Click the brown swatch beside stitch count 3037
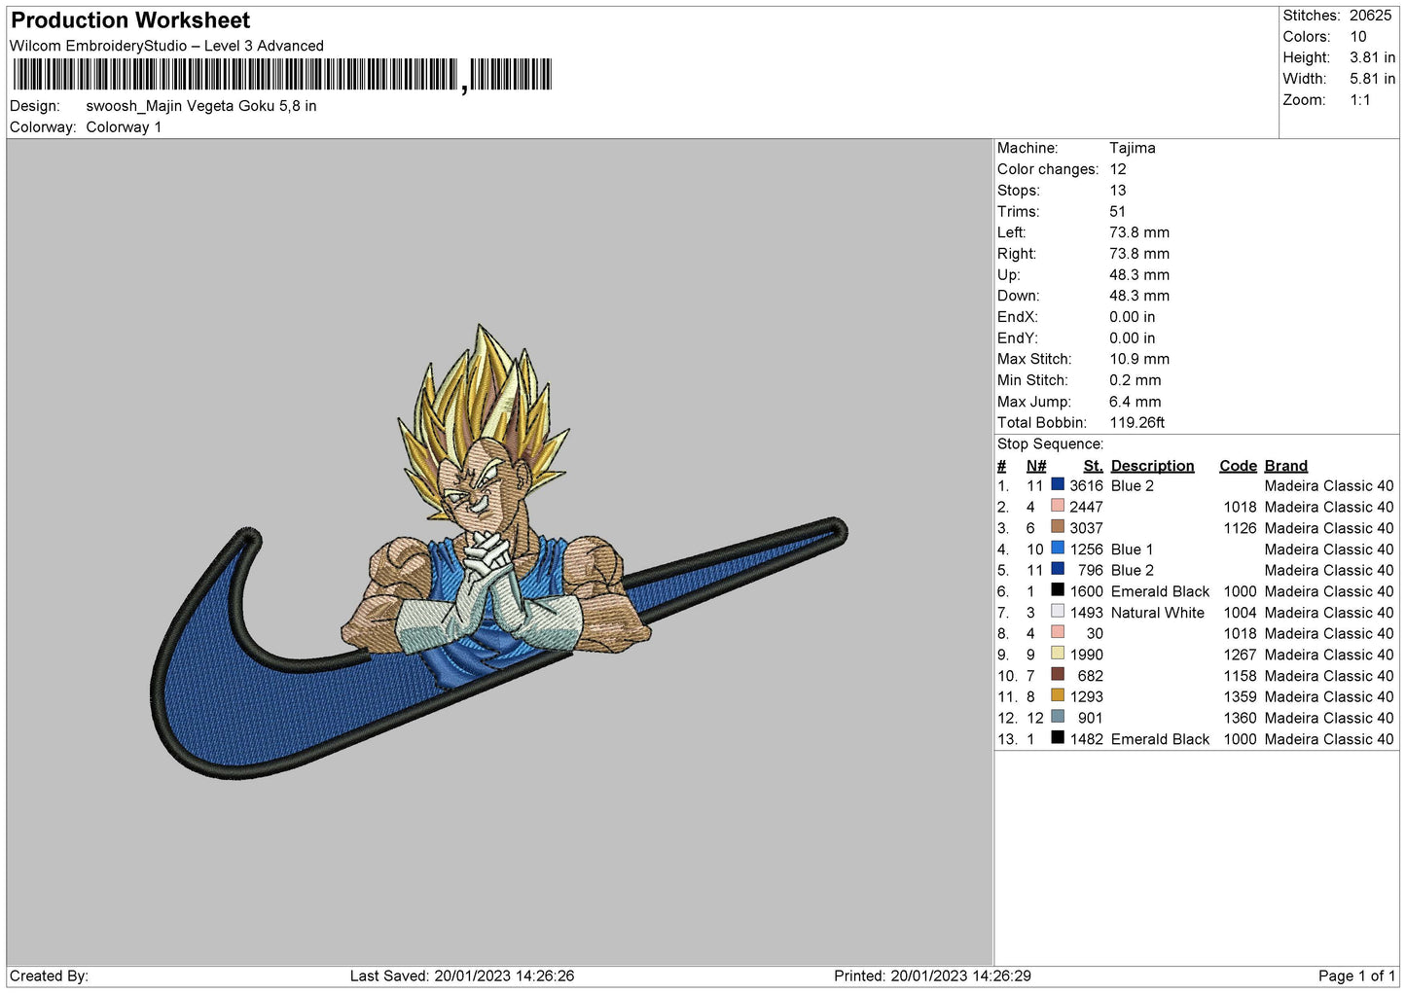This screenshot has width=1406, height=993. pyautogui.click(x=1057, y=527)
